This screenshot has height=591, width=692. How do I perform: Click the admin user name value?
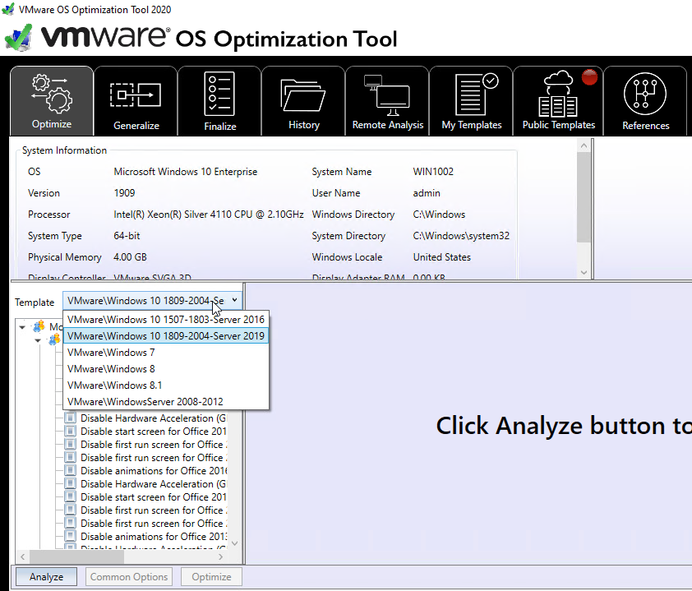(427, 193)
